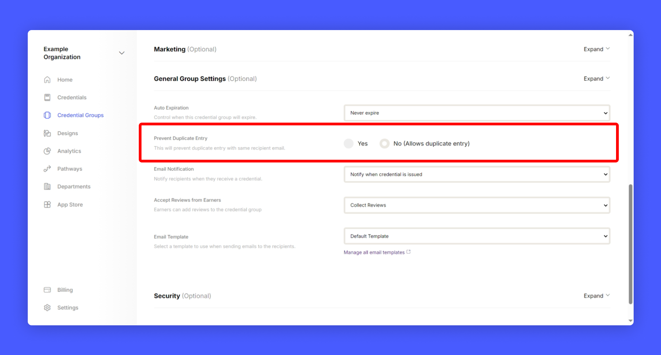661x355 pixels.
Task: Select Yes for Prevent Duplicate Entry
Action: click(349, 144)
